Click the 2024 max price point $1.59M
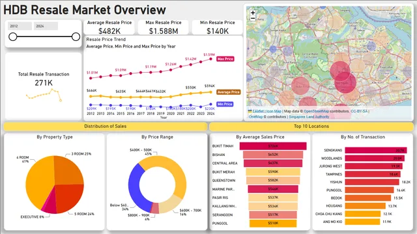Viewport: 417px width, 234px height. coord(211,59)
